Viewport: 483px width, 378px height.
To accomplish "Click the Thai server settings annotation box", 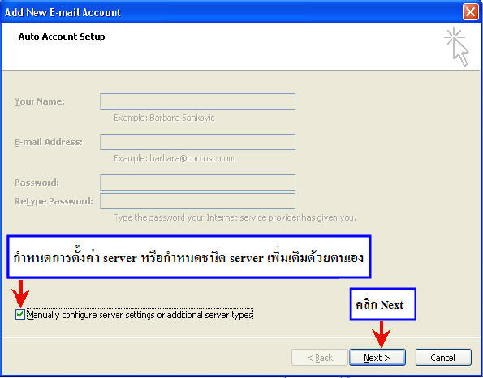I will coord(189,257).
